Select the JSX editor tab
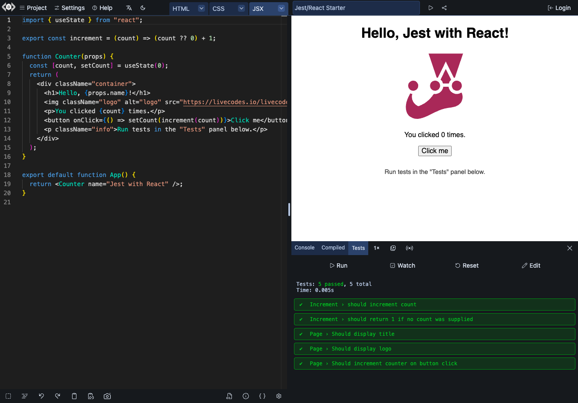578x403 pixels. pyautogui.click(x=258, y=9)
